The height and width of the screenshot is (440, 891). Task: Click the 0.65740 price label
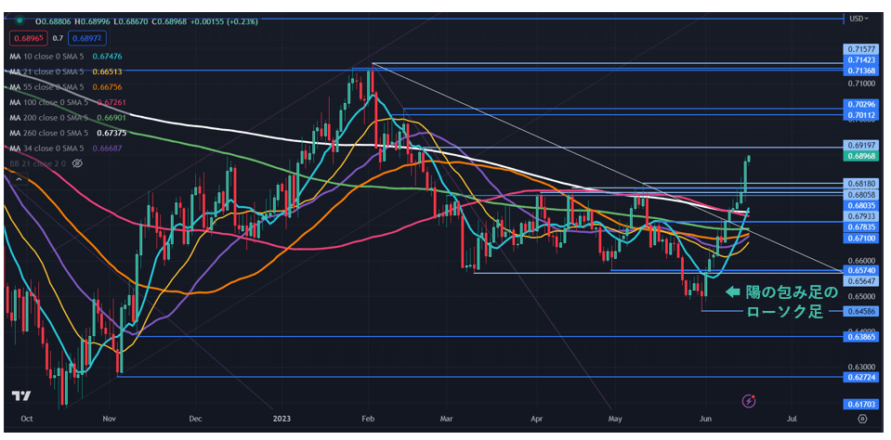click(859, 270)
